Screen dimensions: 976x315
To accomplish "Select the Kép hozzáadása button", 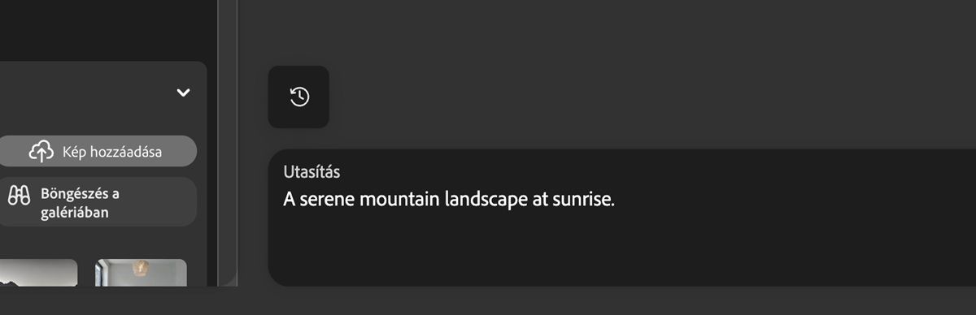I will point(96,151).
